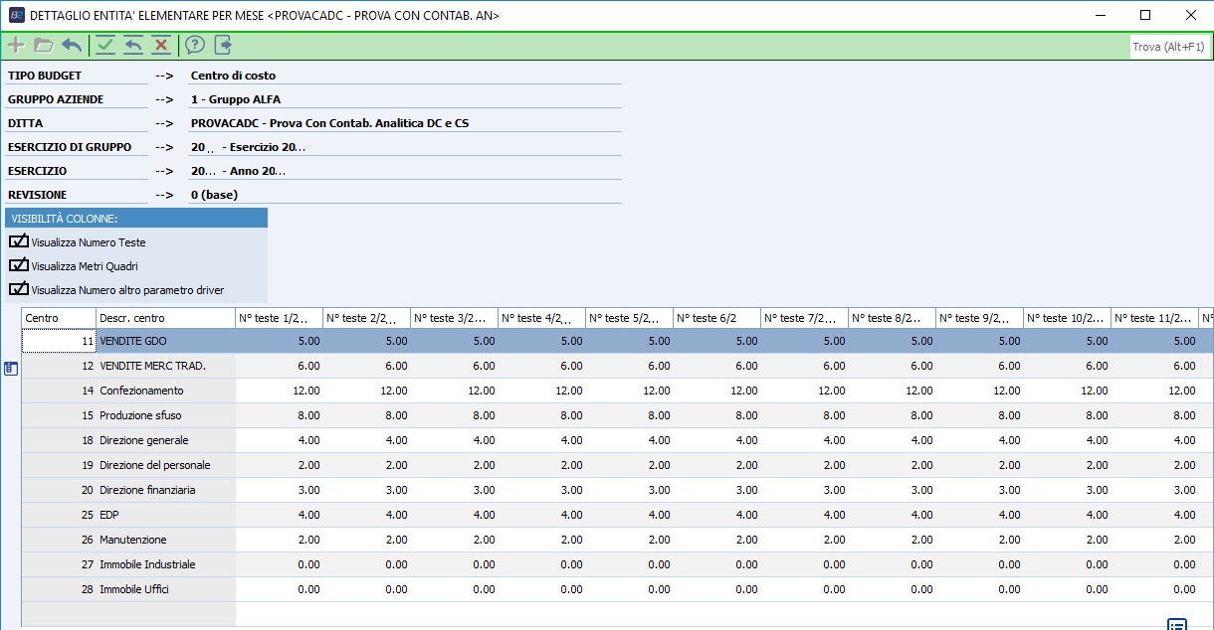Click the list icon at bottom right
Screen dimensions: 1214x630
1177,624
